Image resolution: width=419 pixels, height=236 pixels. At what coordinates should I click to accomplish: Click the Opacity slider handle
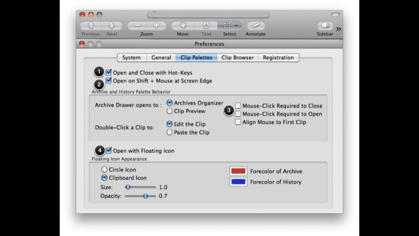pos(145,196)
